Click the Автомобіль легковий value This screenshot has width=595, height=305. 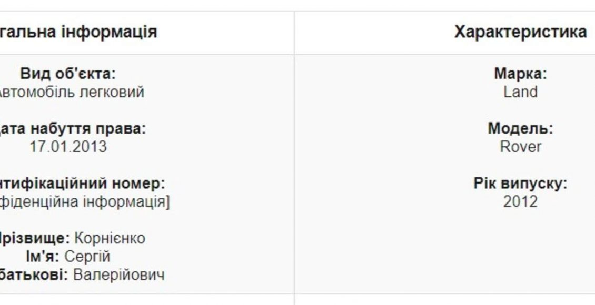pyautogui.click(x=72, y=92)
